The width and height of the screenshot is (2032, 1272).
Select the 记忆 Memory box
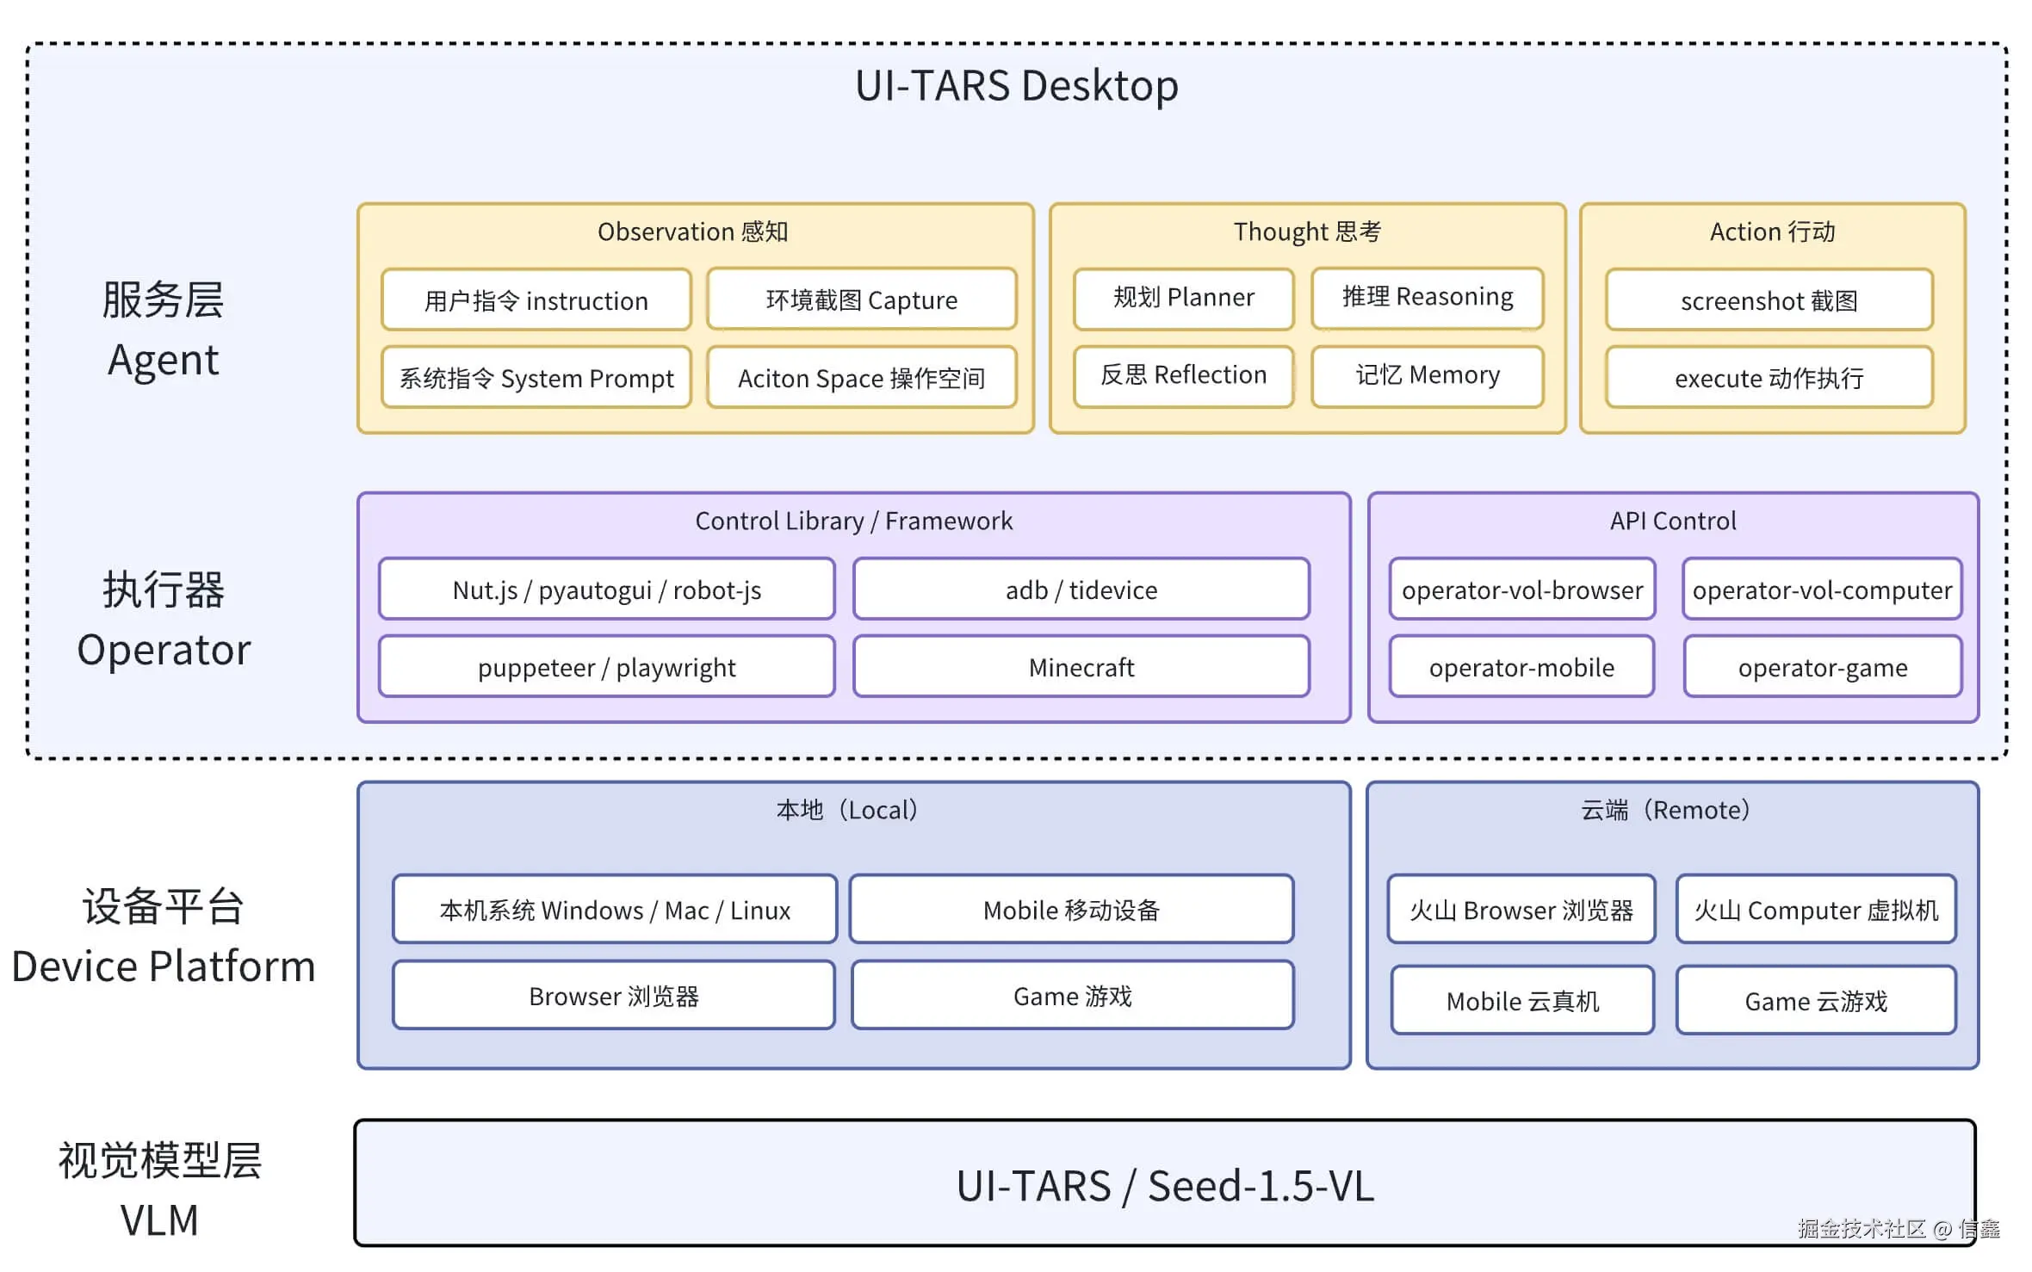1427,375
